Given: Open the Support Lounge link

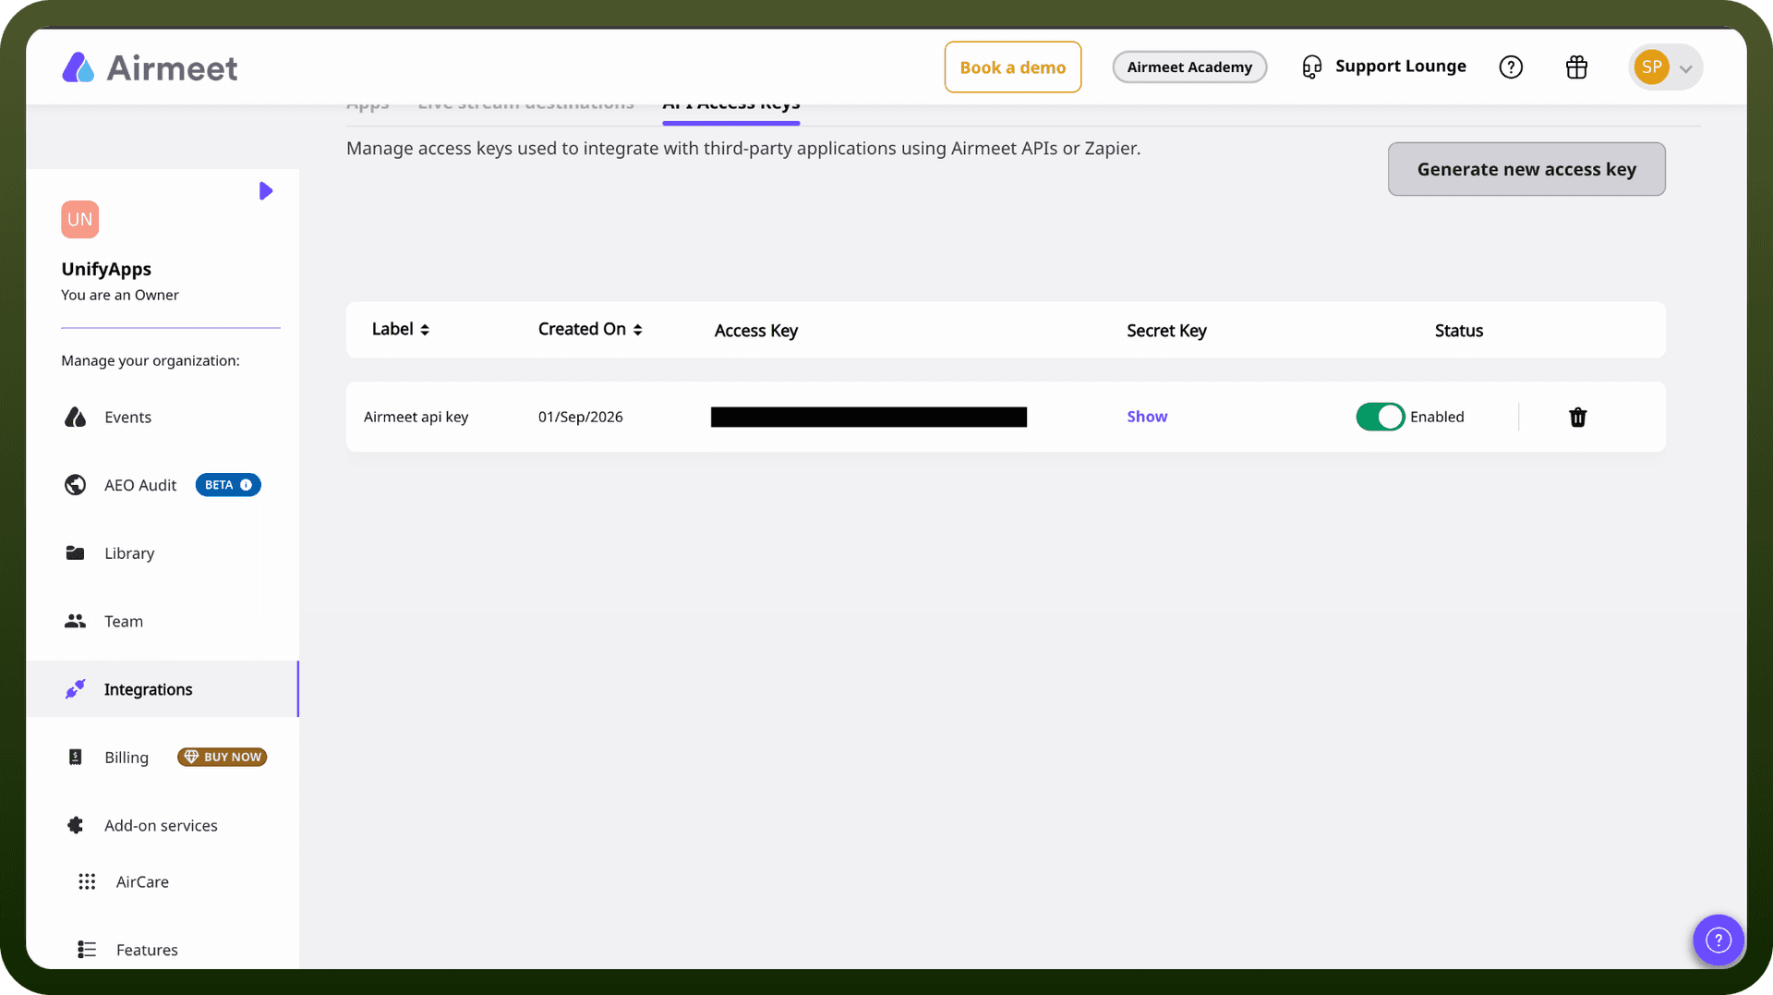Looking at the screenshot, I should click(1400, 67).
